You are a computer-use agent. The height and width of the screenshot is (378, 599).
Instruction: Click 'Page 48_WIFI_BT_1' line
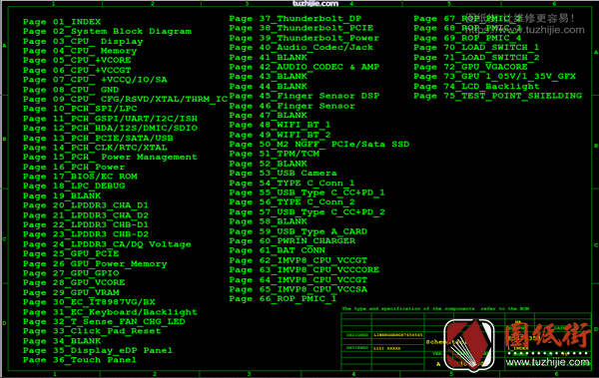coord(280,126)
